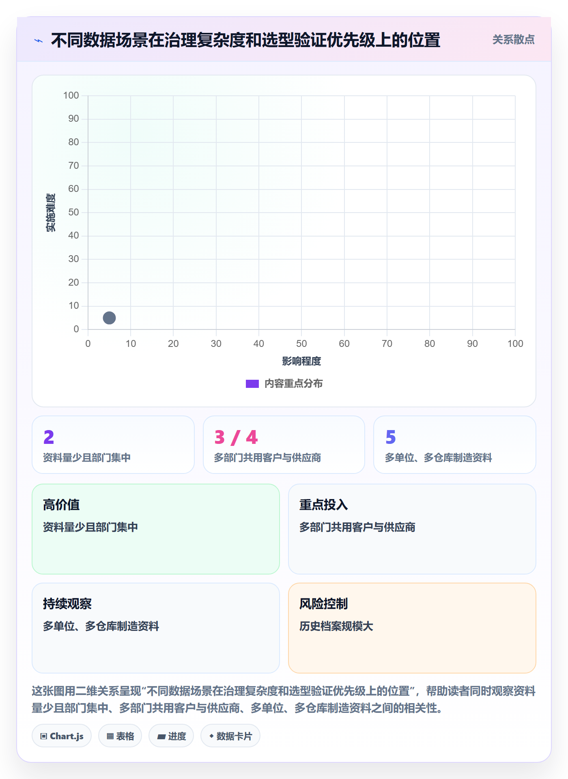Click the main title 不同数据场景在治理复杂度
The height and width of the screenshot is (779, 568).
pyautogui.click(x=245, y=40)
